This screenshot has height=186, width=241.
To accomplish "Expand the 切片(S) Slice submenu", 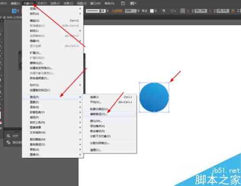I will tap(53, 85).
